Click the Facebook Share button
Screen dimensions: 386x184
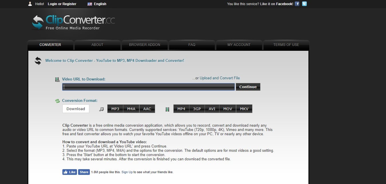(x=84, y=172)
